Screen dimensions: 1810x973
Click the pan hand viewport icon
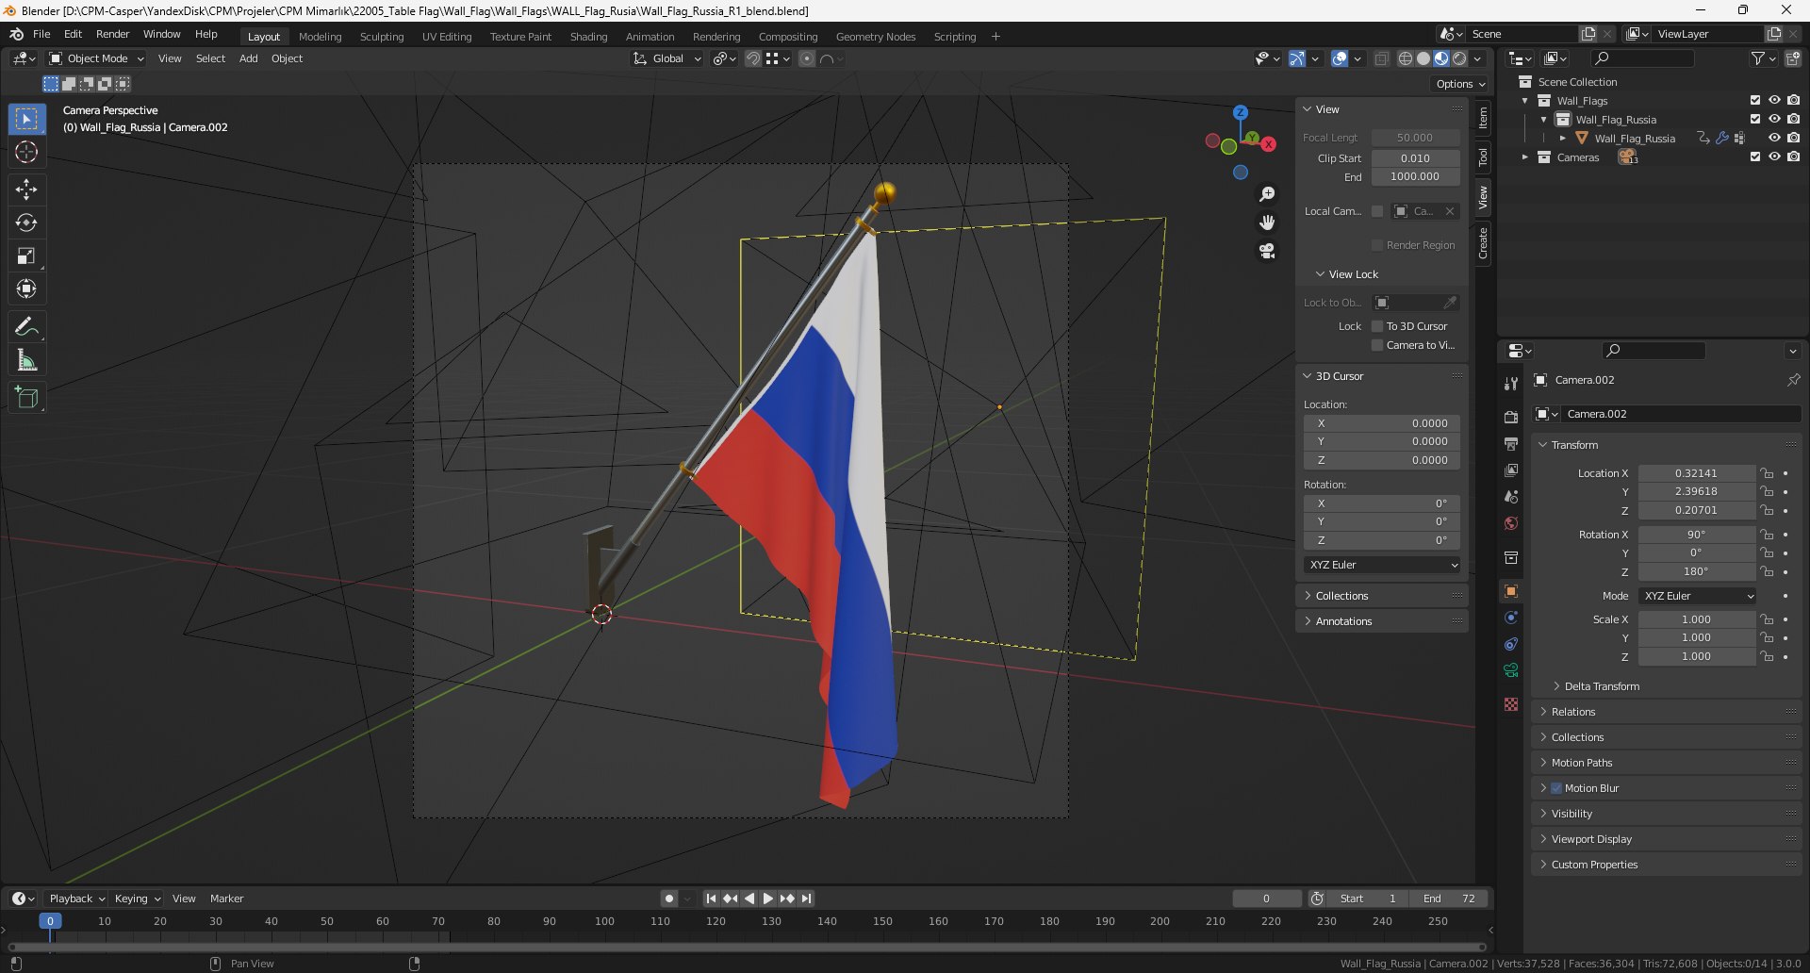1267,223
